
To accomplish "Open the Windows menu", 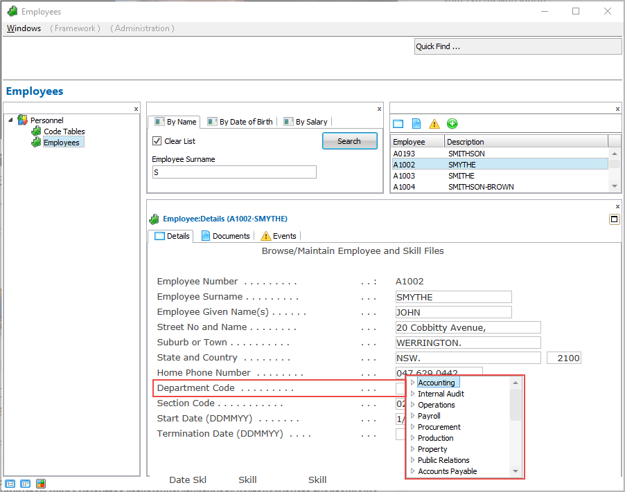I will click(x=24, y=28).
